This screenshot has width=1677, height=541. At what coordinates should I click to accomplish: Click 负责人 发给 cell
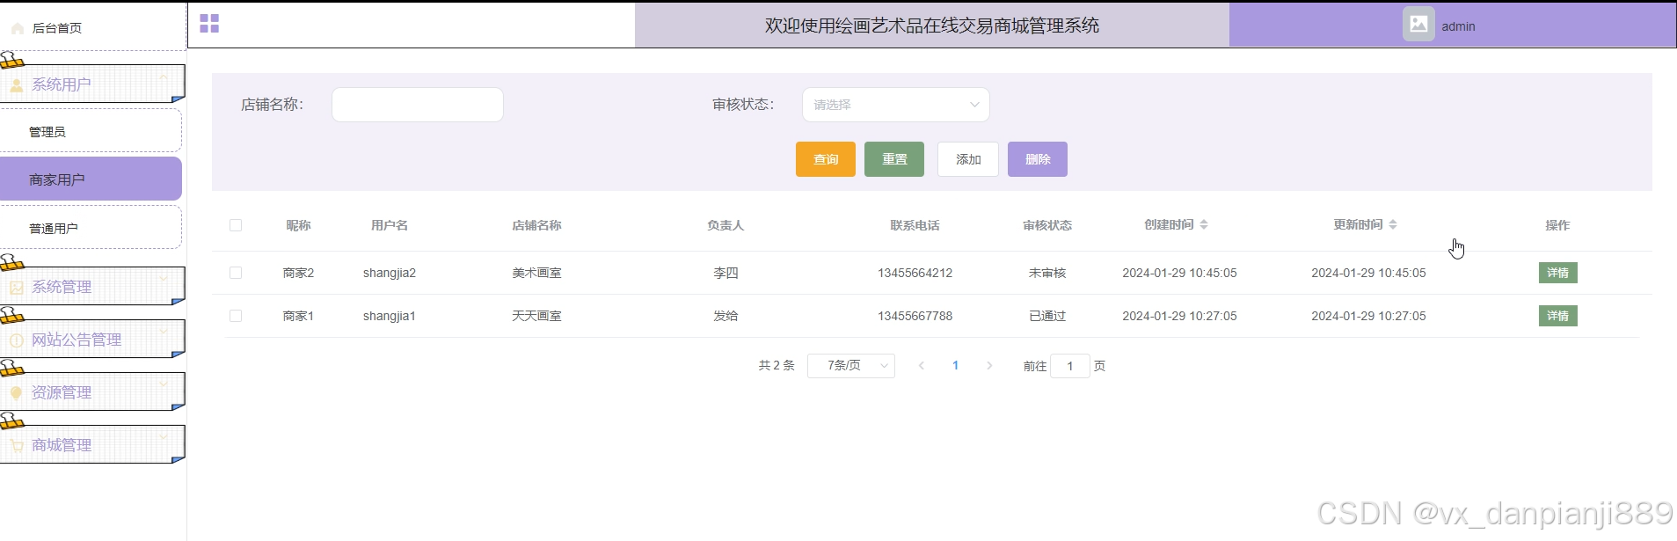click(x=725, y=316)
